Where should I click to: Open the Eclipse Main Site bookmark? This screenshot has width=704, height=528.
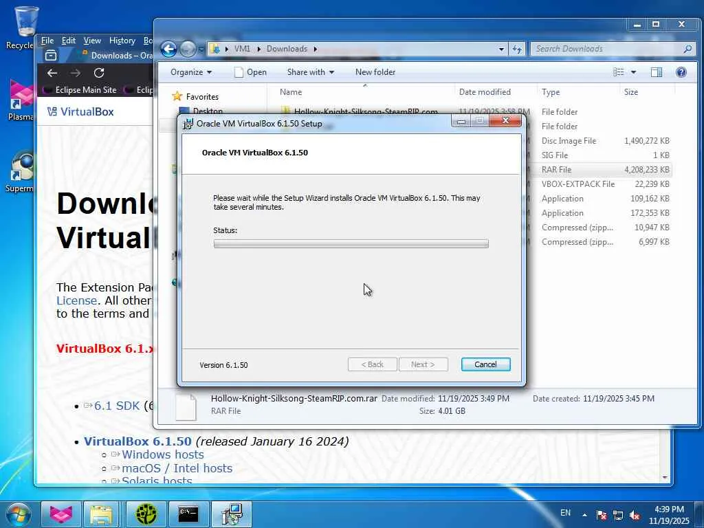click(80, 90)
